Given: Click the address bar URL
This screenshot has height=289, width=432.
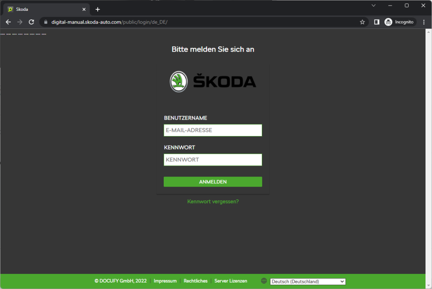Looking at the screenshot, I should [x=109, y=22].
